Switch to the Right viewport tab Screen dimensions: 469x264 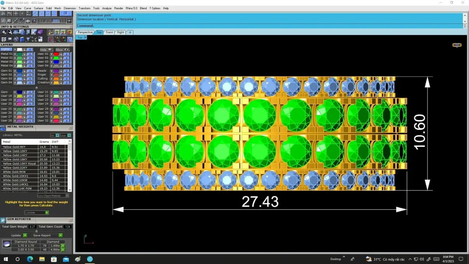(120, 32)
